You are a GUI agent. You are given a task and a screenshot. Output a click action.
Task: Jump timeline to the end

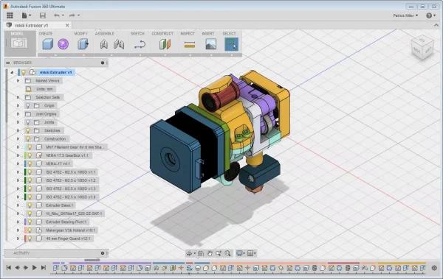click(44, 268)
